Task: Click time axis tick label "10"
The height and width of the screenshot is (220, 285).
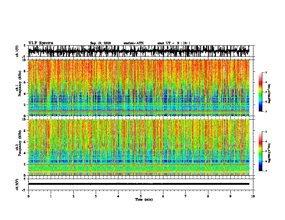Action: (253, 196)
